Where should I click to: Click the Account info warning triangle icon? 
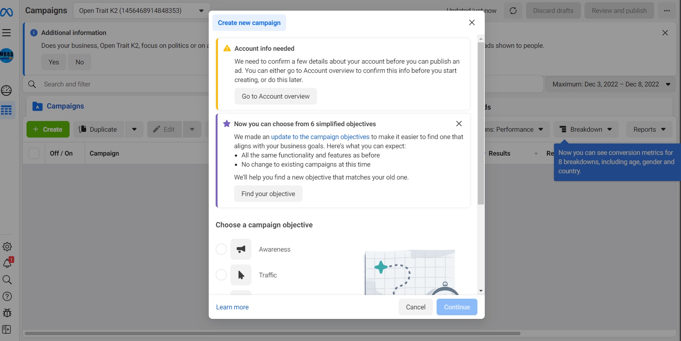[x=227, y=48]
